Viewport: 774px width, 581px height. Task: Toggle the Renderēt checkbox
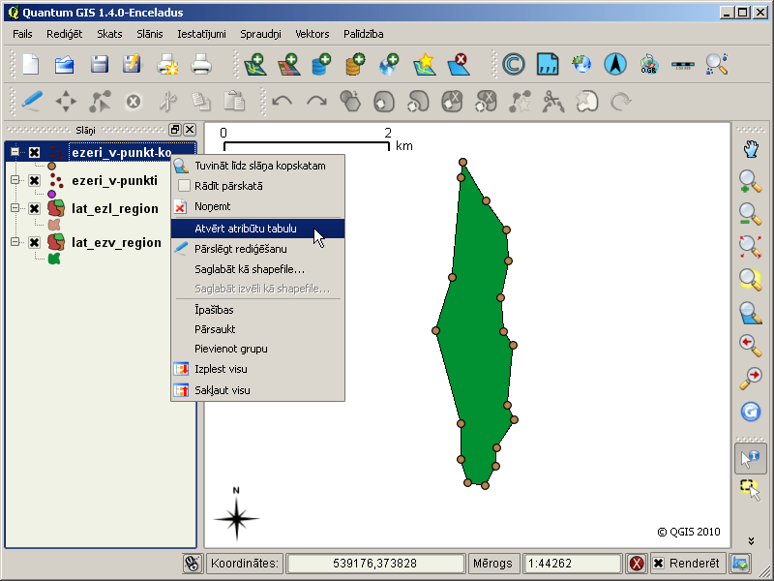(x=659, y=564)
